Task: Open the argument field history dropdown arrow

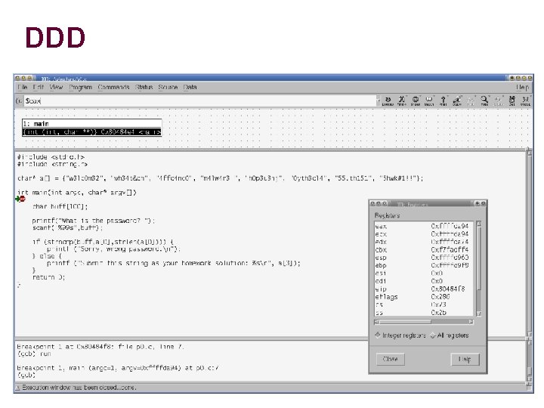Action: [x=379, y=101]
